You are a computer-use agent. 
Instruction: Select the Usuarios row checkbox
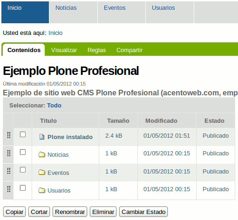coord(23,188)
